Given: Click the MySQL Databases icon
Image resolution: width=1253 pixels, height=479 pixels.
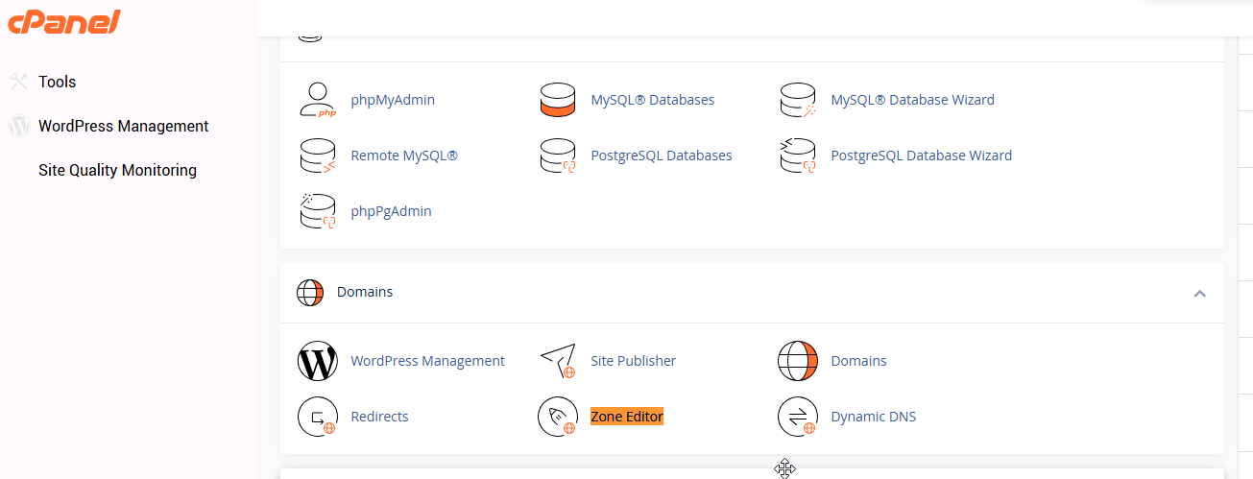Looking at the screenshot, I should [x=558, y=100].
